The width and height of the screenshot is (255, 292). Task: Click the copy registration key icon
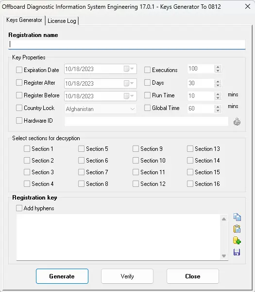(237, 217)
